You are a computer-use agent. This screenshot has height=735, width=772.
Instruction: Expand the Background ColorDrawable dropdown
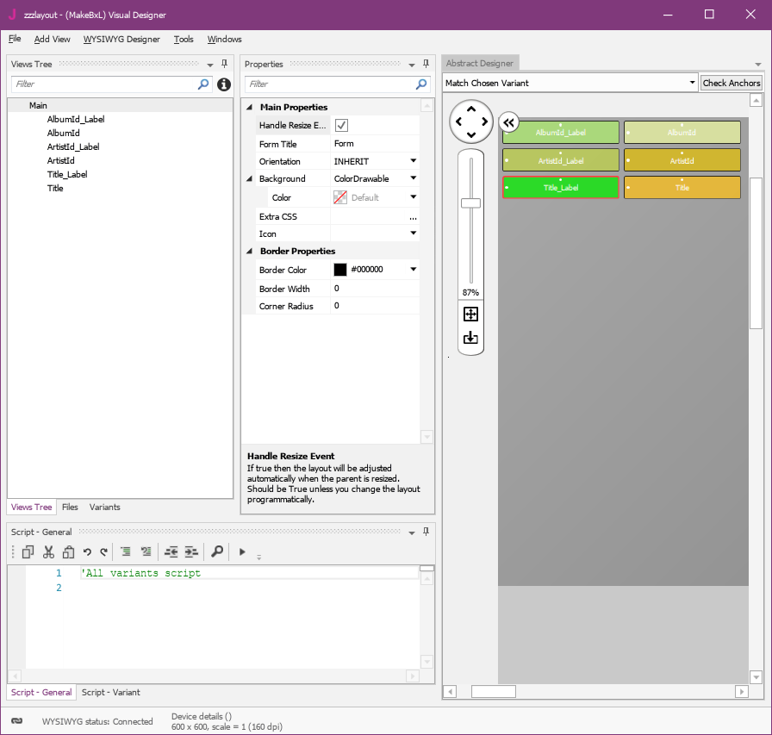pos(412,178)
